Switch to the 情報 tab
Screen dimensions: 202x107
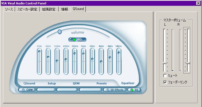point(65,9)
